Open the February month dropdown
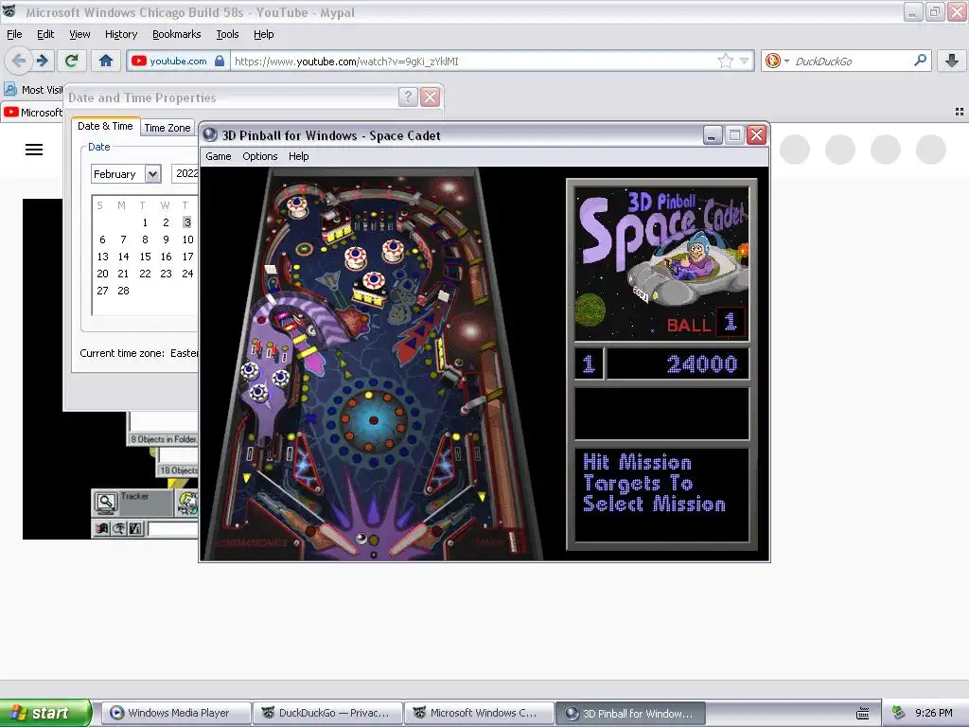969x727 pixels. 152,174
